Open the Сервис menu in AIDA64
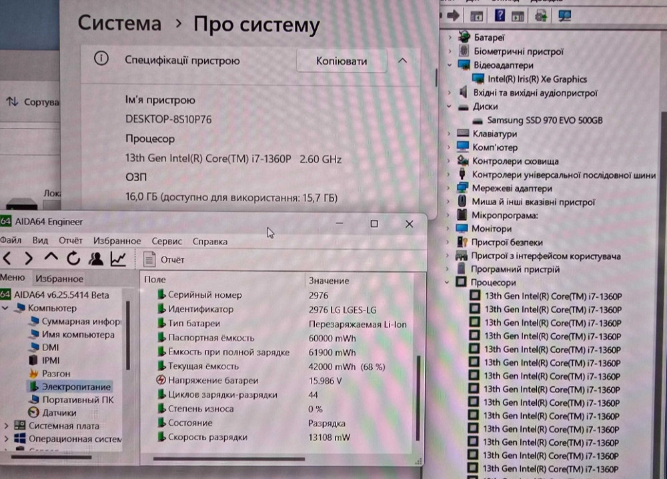 tap(167, 241)
